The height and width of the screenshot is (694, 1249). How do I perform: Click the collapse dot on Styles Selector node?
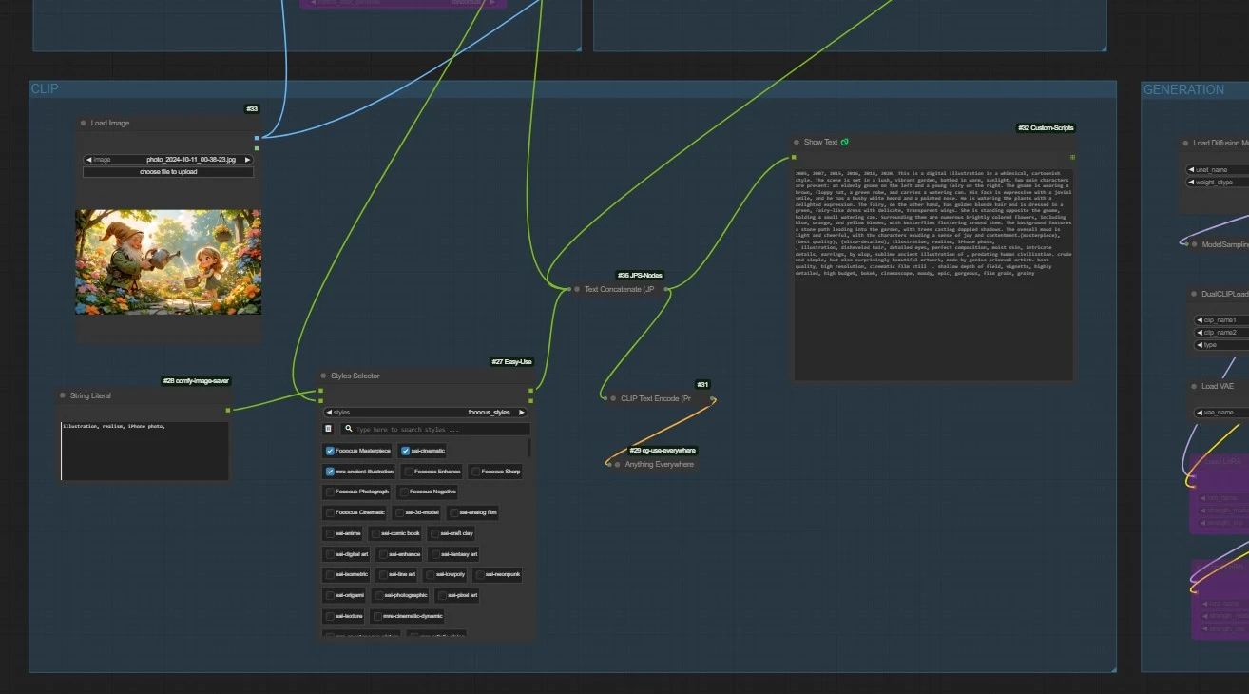tap(323, 376)
